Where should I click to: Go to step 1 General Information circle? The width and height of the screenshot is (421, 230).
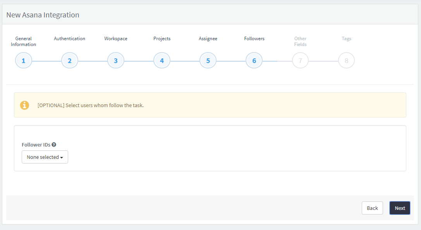click(23, 61)
